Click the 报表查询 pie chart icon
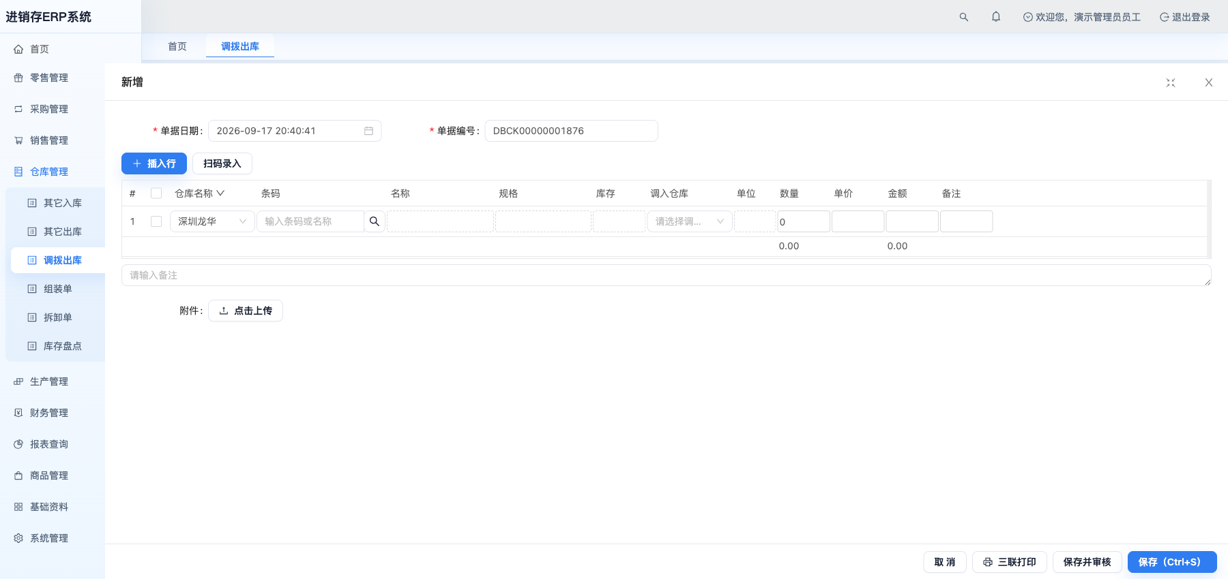The width and height of the screenshot is (1228, 579). 18,444
